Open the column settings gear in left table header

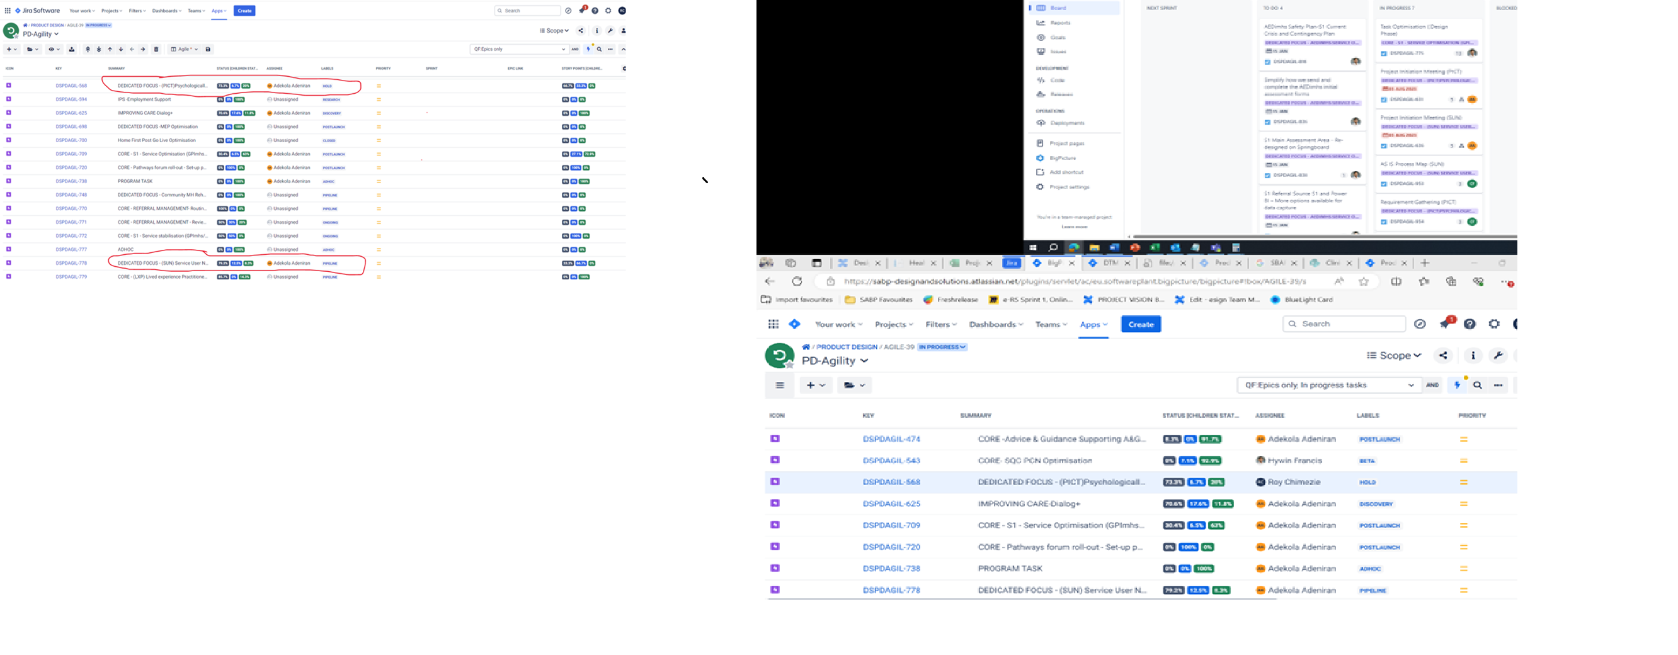tap(624, 69)
